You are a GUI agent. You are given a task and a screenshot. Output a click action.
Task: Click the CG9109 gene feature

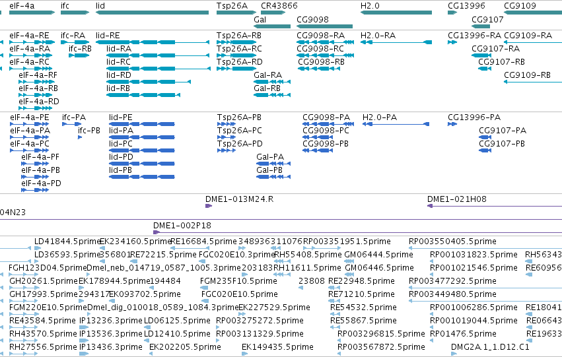click(533, 13)
